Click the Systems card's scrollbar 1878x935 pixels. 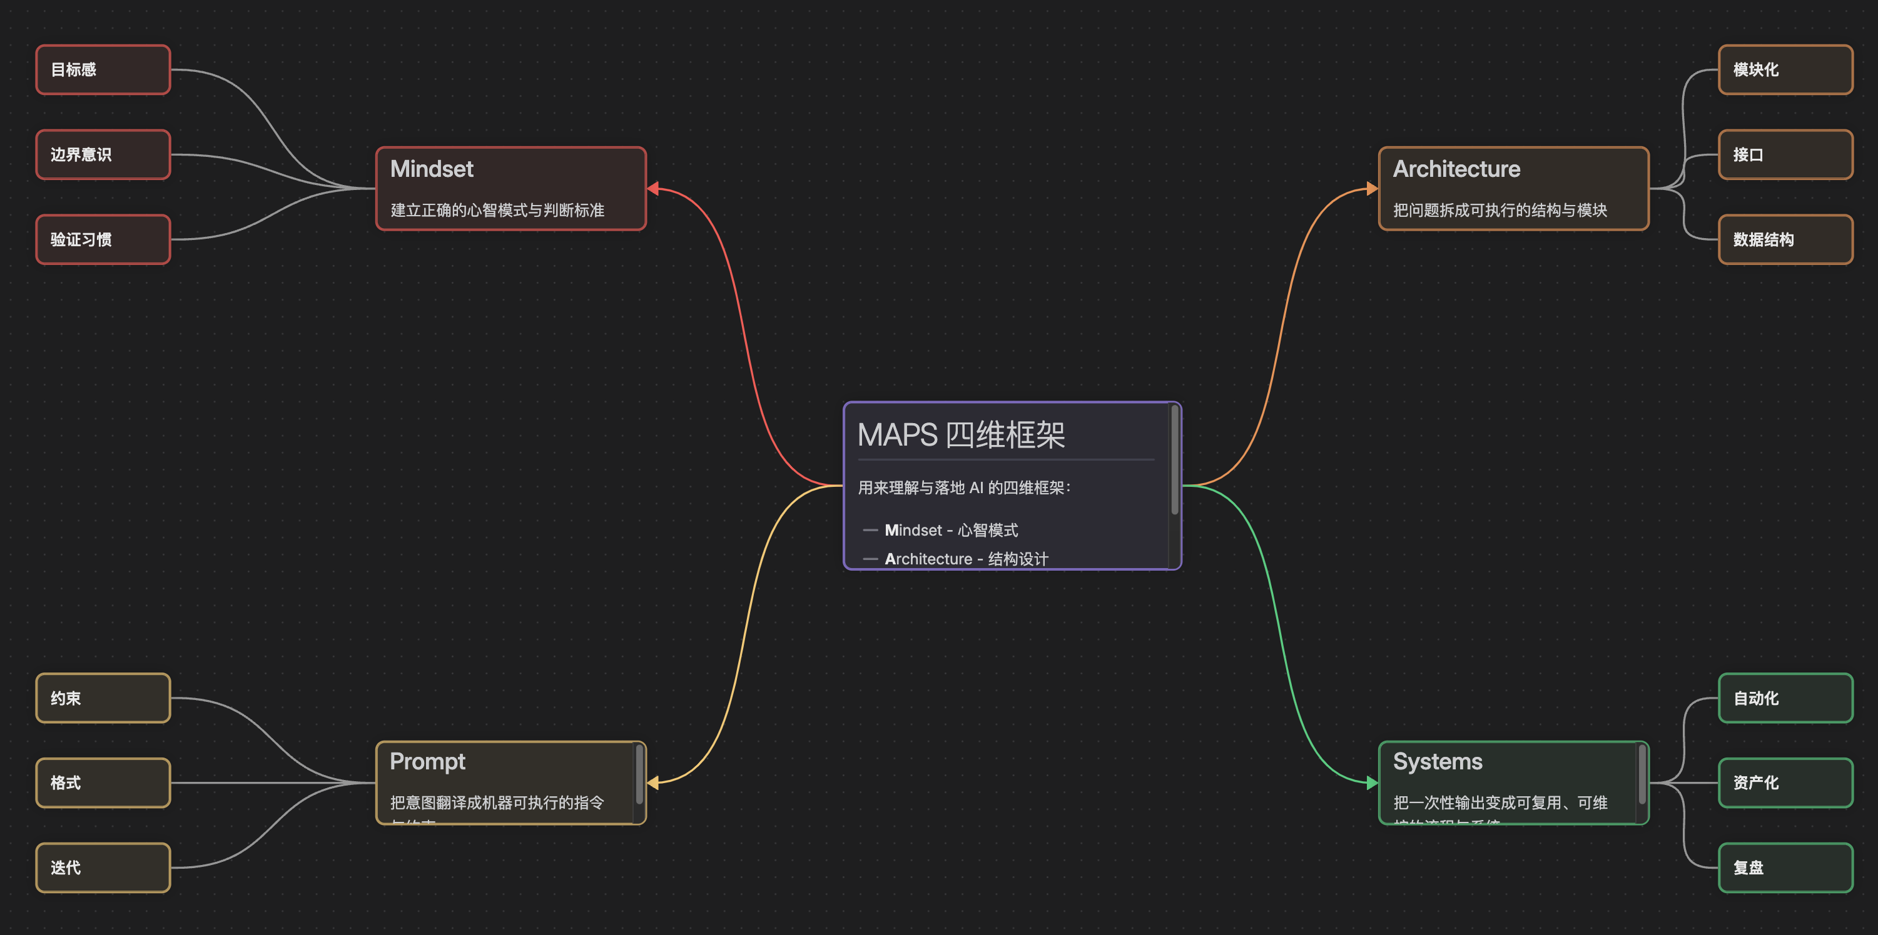(1642, 774)
